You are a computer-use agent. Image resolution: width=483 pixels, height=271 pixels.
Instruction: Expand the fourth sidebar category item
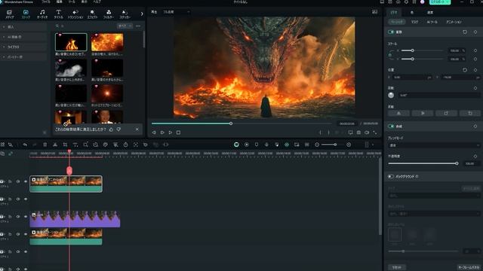pyautogui.click(x=4, y=57)
